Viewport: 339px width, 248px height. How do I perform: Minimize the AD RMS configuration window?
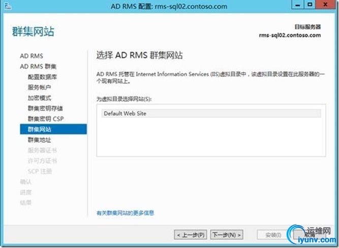(298, 5)
